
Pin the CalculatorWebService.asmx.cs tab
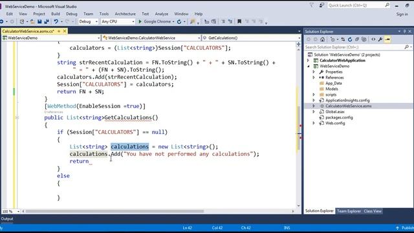tap(59, 31)
